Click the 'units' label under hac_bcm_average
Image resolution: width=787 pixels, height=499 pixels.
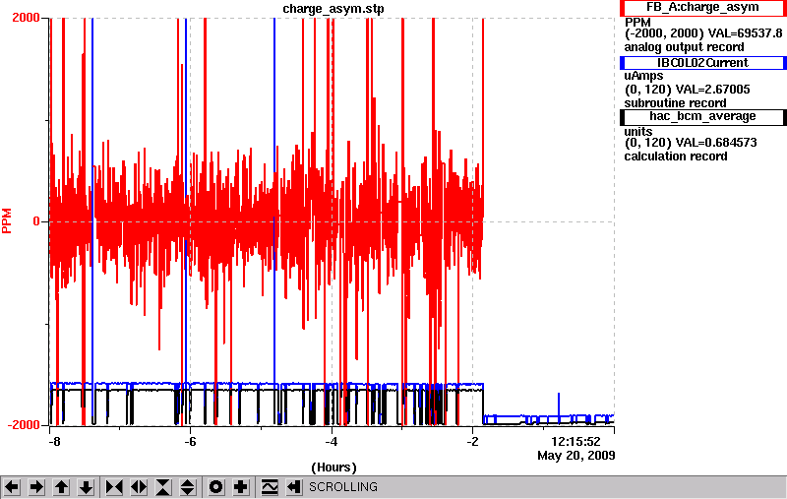click(637, 132)
